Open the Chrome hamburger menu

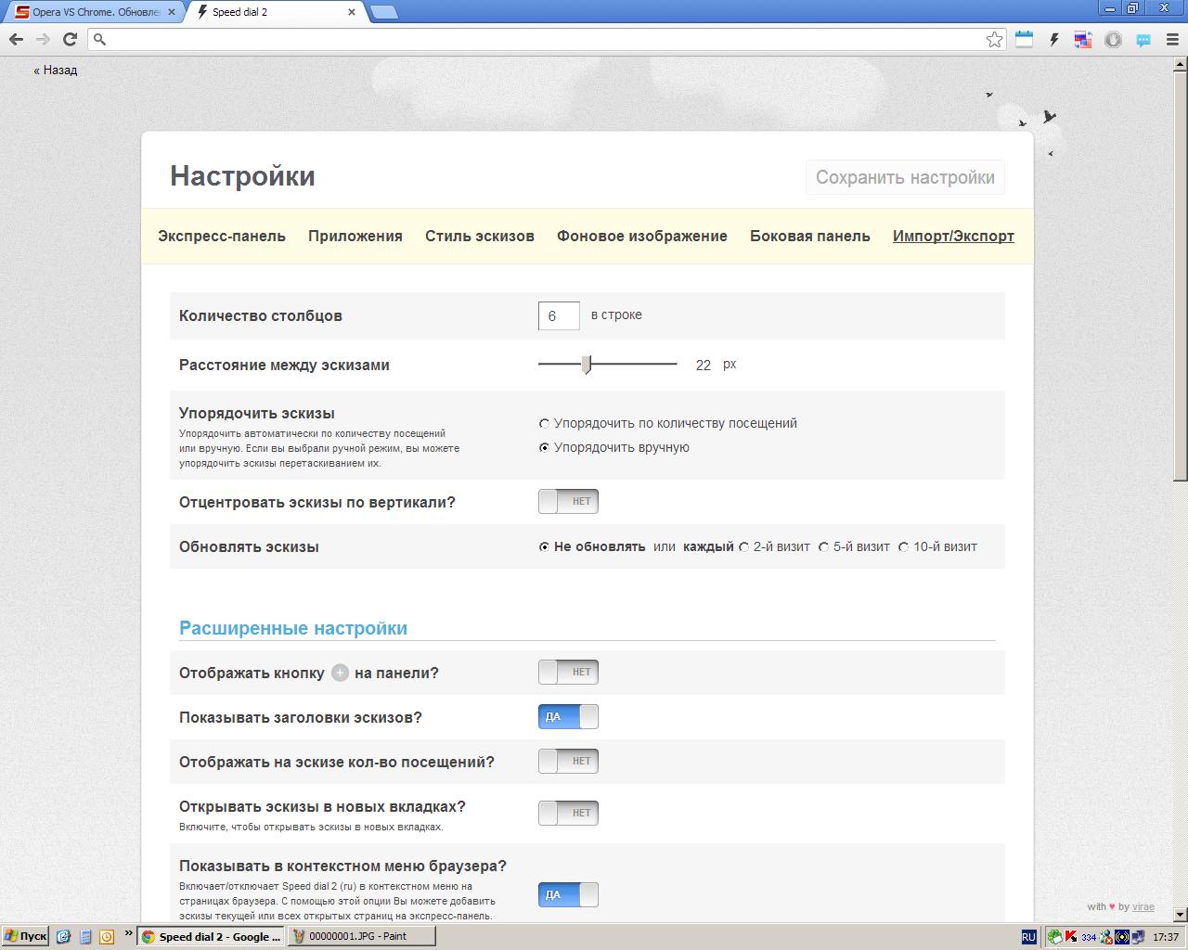tap(1172, 39)
